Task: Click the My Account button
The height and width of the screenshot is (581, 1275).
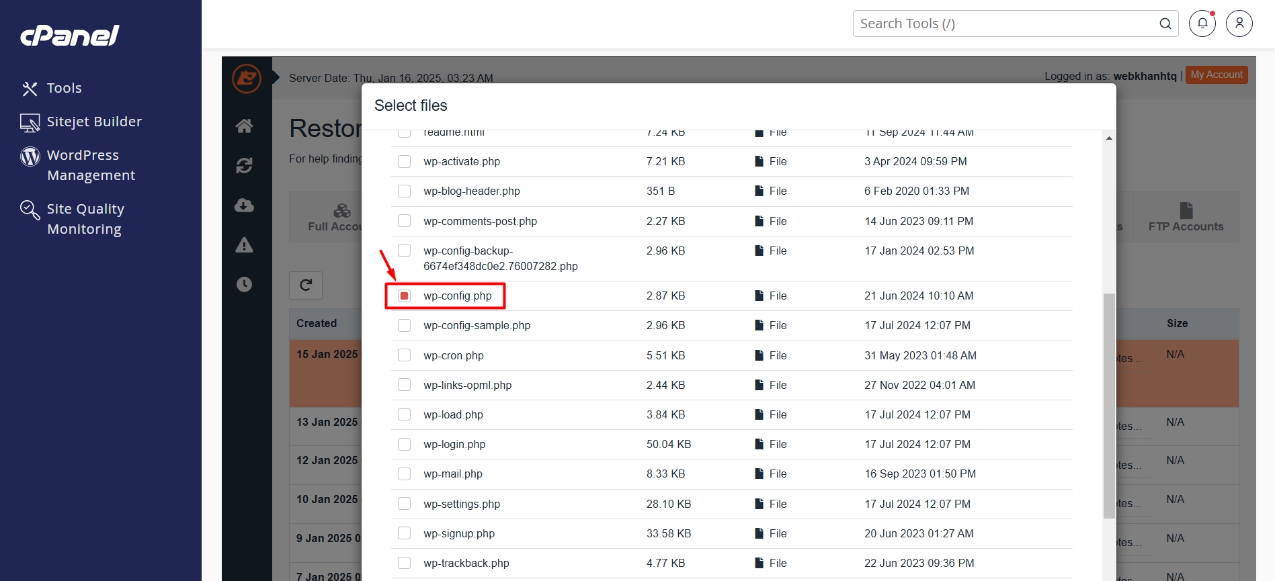Action: pos(1216,75)
